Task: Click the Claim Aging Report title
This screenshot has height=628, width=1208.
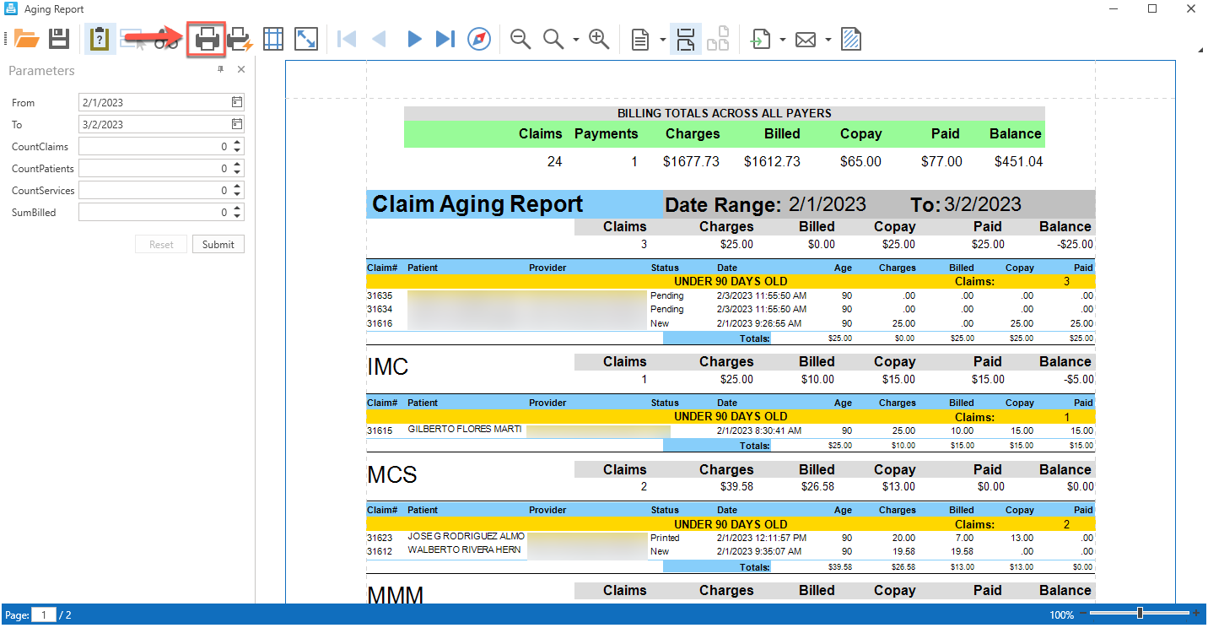Action: point(477,204)
